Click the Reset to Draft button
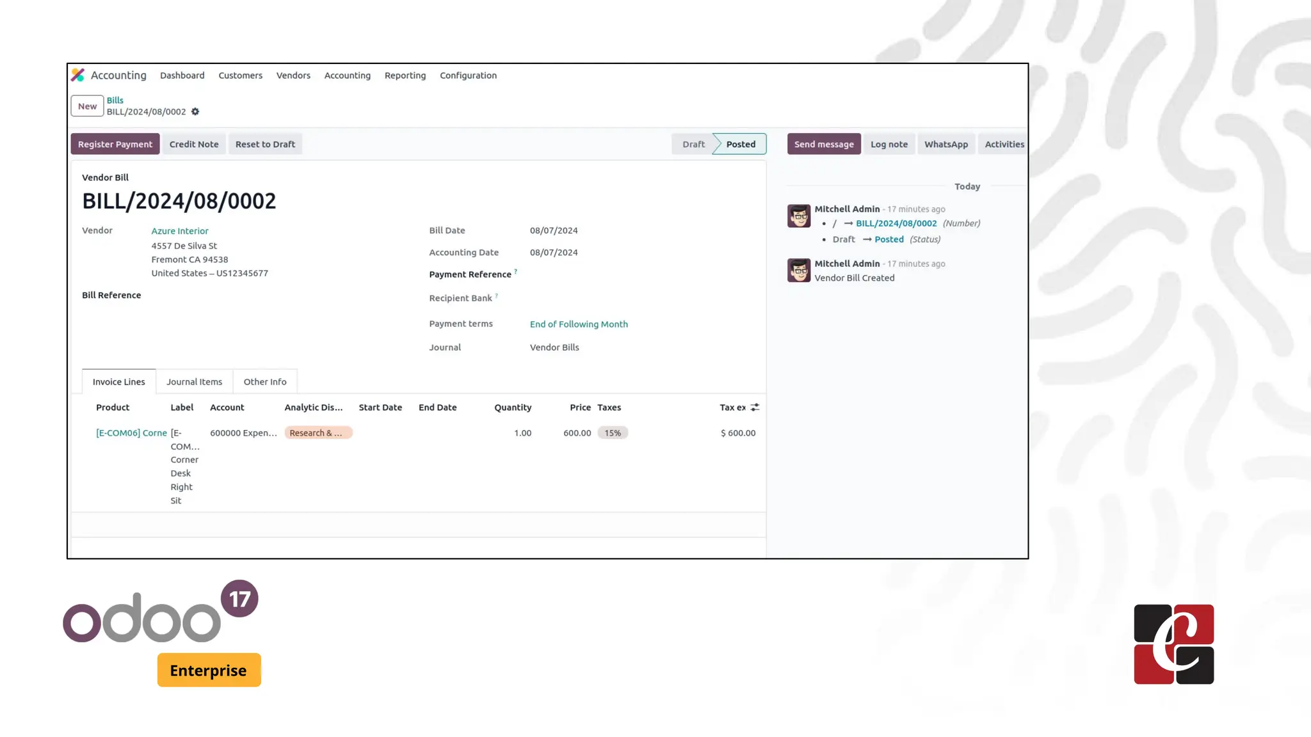1311x737 pixels. (265, 145)
